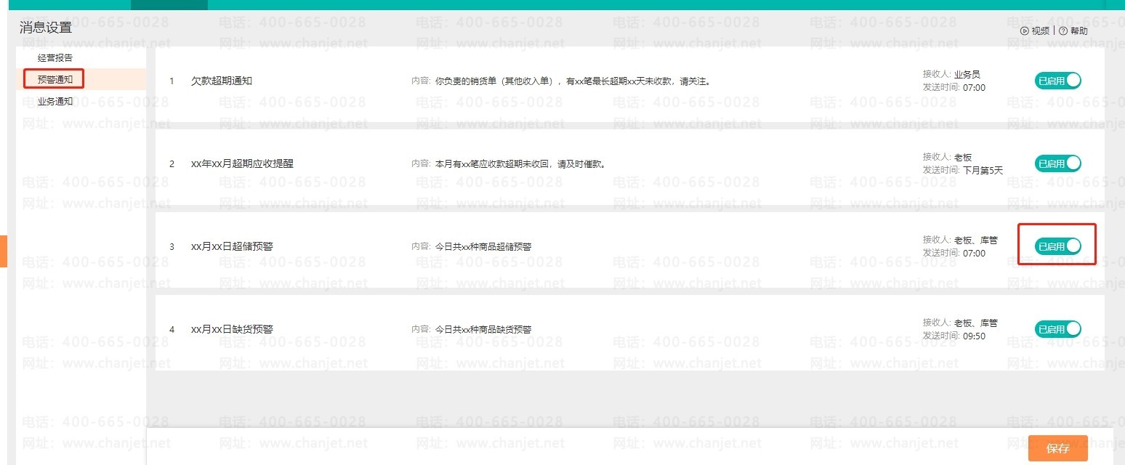This screenshot has height=465, width=1125.
Task: Click 发送时间 下月第5天 value
Action: pos(983,170)
